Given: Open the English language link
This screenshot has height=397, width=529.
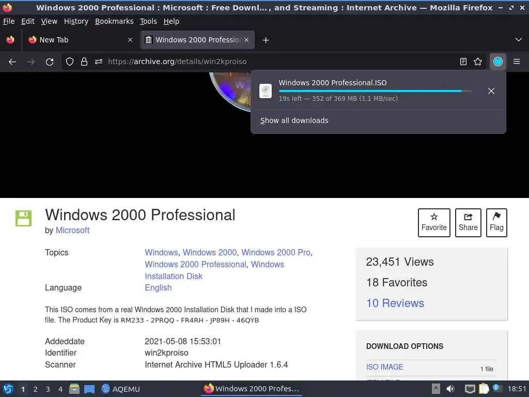Looking at the screenshot, I should click(158, 287).
